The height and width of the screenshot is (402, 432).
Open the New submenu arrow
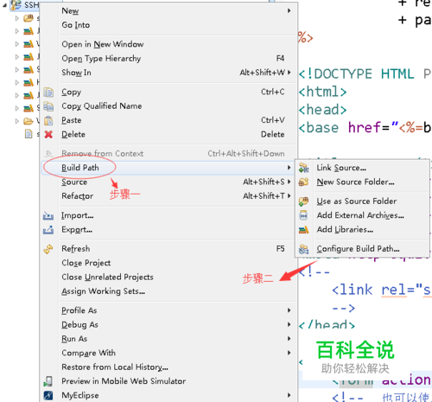pyautogui.click(x=289, y=10)
